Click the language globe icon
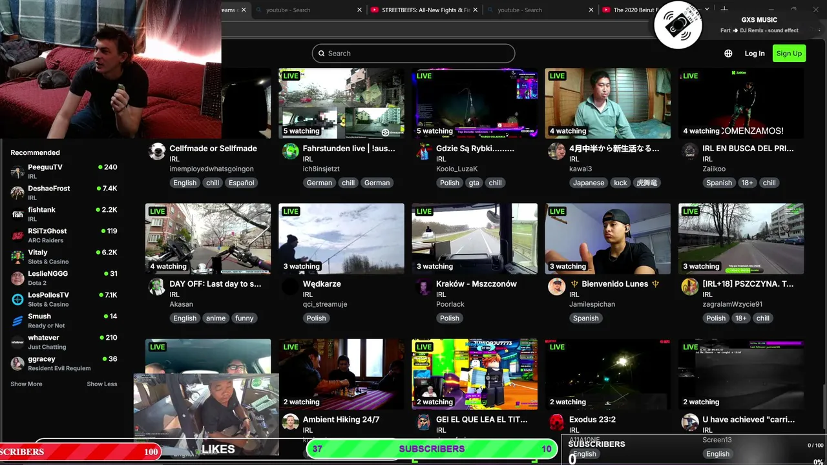 [x=728, y=54]
